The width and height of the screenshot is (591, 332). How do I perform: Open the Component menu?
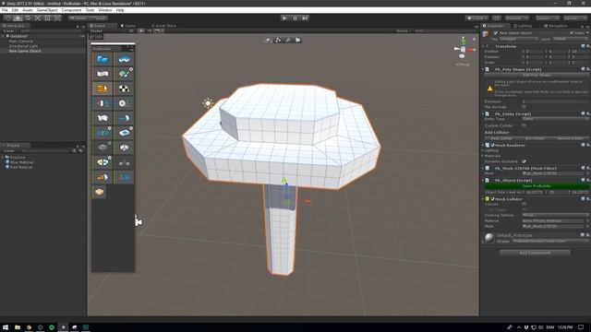click(71, 10)
